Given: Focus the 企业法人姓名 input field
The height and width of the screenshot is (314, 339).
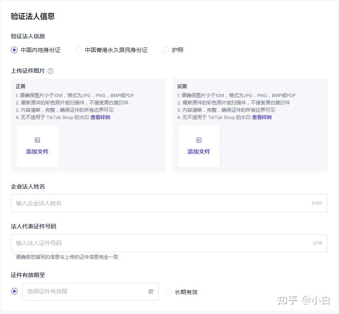Looking at the screenshot, I should 169,203.
